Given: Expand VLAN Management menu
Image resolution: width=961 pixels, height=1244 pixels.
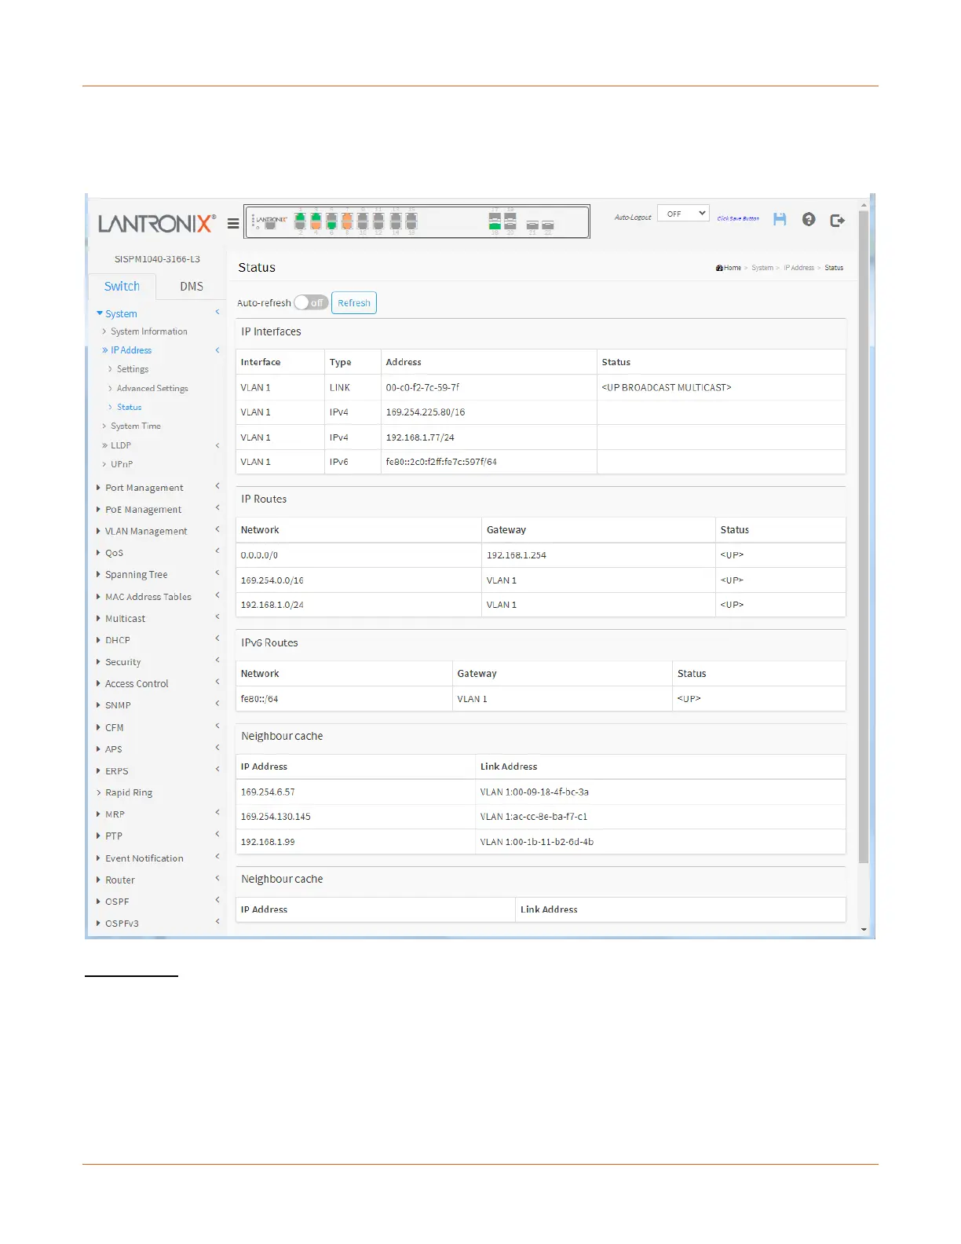Looking at the screenshot, I should [146, 531].
